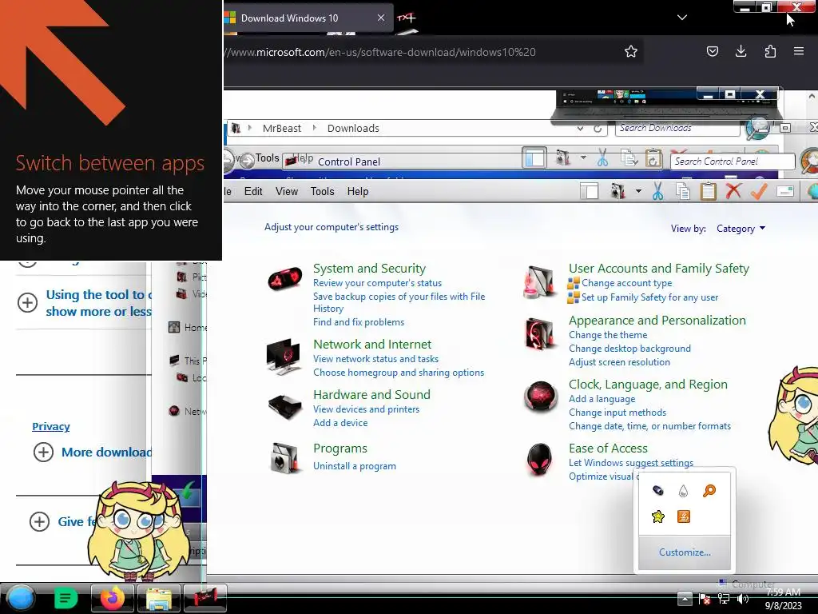Image resolution: width=818 pixels, height=614 pixels.
Task: Click the dark blue pill icon in tray popup
Action: (x=658, y=490)
